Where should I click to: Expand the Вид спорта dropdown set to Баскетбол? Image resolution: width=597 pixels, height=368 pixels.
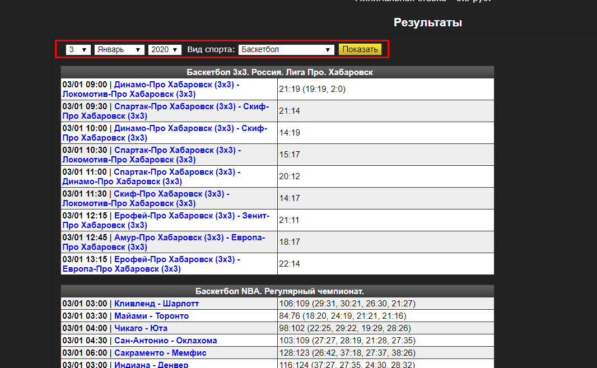pos(286,49)
